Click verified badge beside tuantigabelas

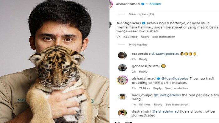pyautogui.click(x=143, y=23)
